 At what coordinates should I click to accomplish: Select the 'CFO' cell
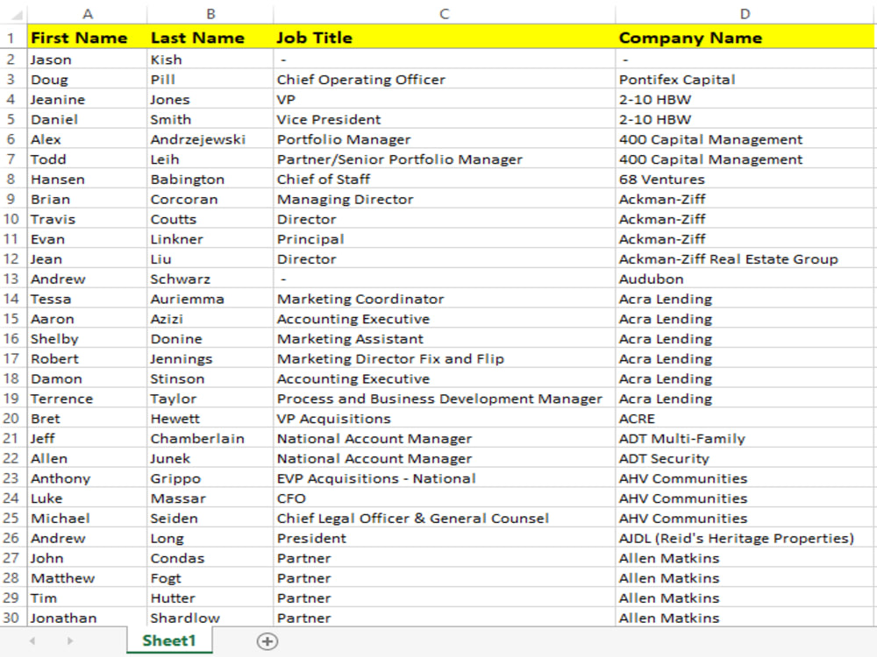(x=444, y=498)
